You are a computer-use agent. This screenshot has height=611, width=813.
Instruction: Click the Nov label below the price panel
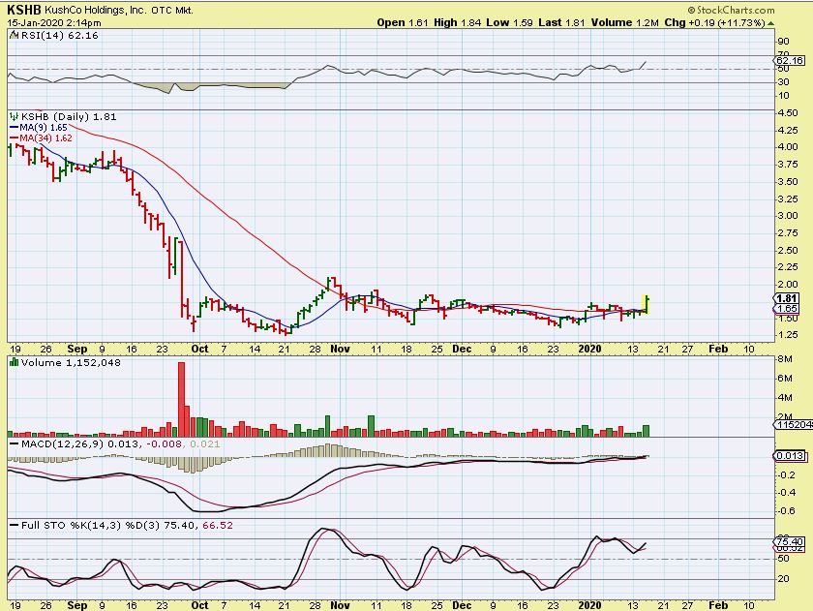[340, 349]
